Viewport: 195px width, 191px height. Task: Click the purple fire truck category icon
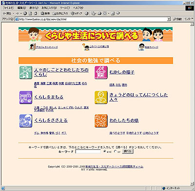click(26, 97)
